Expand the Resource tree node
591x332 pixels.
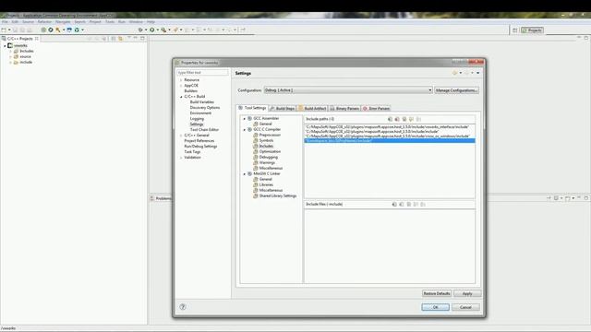pyautogui.click(x=181, y=80)
